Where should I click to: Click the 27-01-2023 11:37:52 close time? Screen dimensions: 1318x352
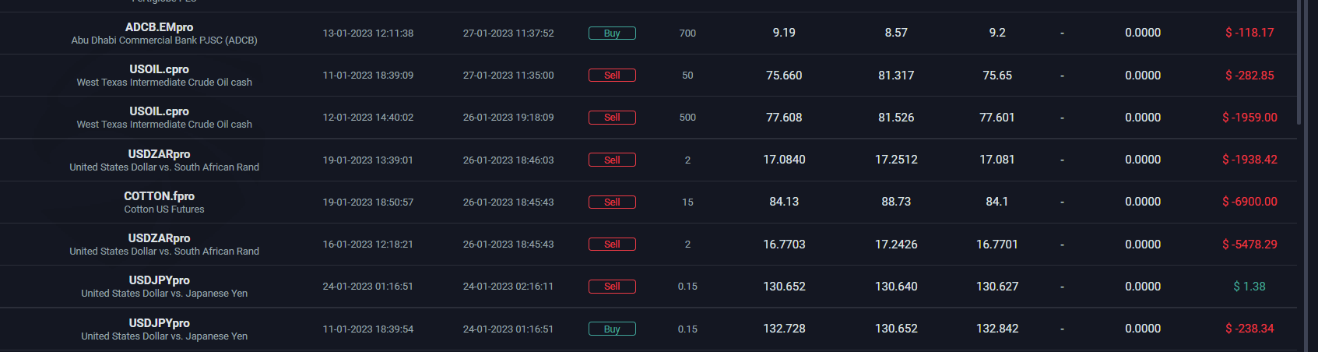point(508,33)
